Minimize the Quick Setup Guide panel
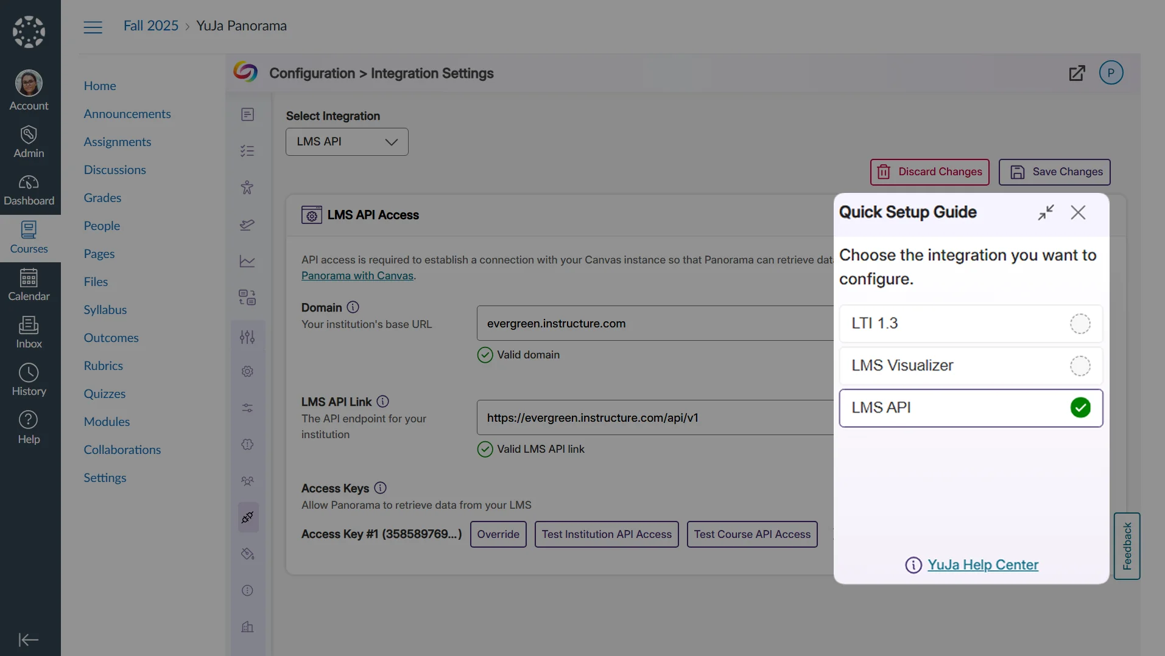The width and height of the screenshot is (1165, 656). 1046,212
